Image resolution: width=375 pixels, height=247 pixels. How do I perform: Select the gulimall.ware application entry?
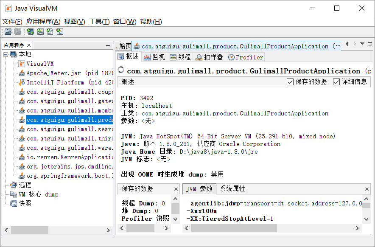(66, 148)
